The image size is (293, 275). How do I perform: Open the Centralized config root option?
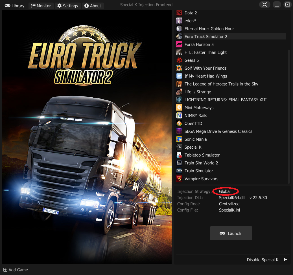[229, 204]
